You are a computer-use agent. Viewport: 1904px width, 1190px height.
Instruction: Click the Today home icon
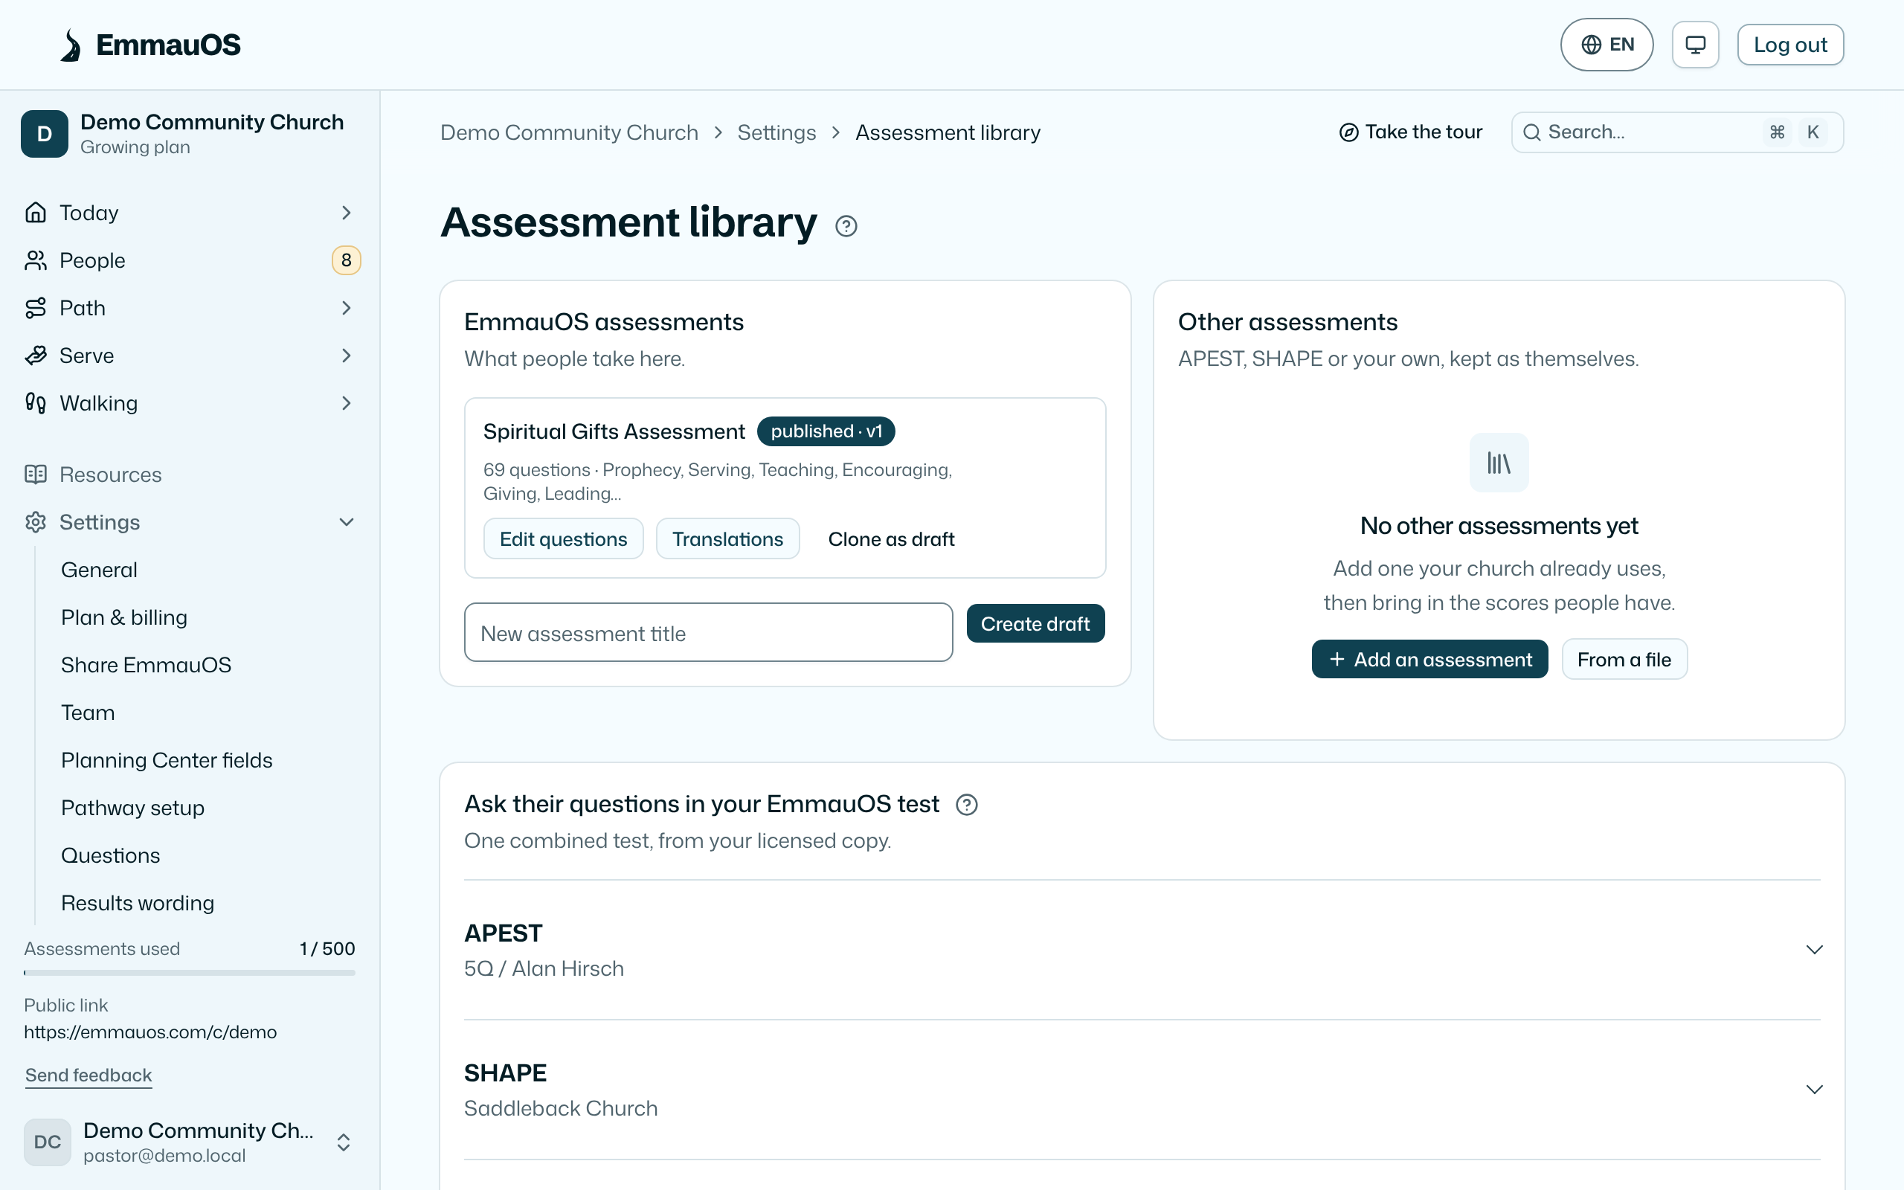(x=36, y=213)
